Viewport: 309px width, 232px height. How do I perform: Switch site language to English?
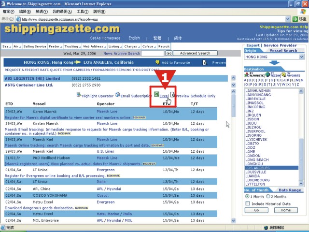click(x=134, y=38)
